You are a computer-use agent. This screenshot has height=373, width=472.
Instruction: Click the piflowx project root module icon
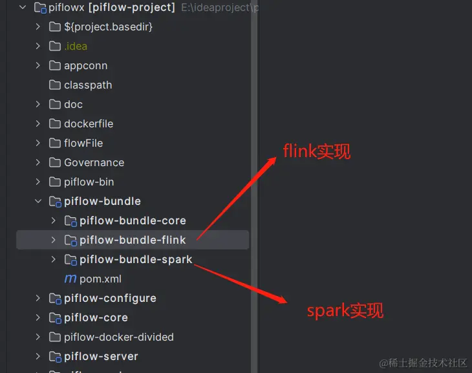[40, 8]
